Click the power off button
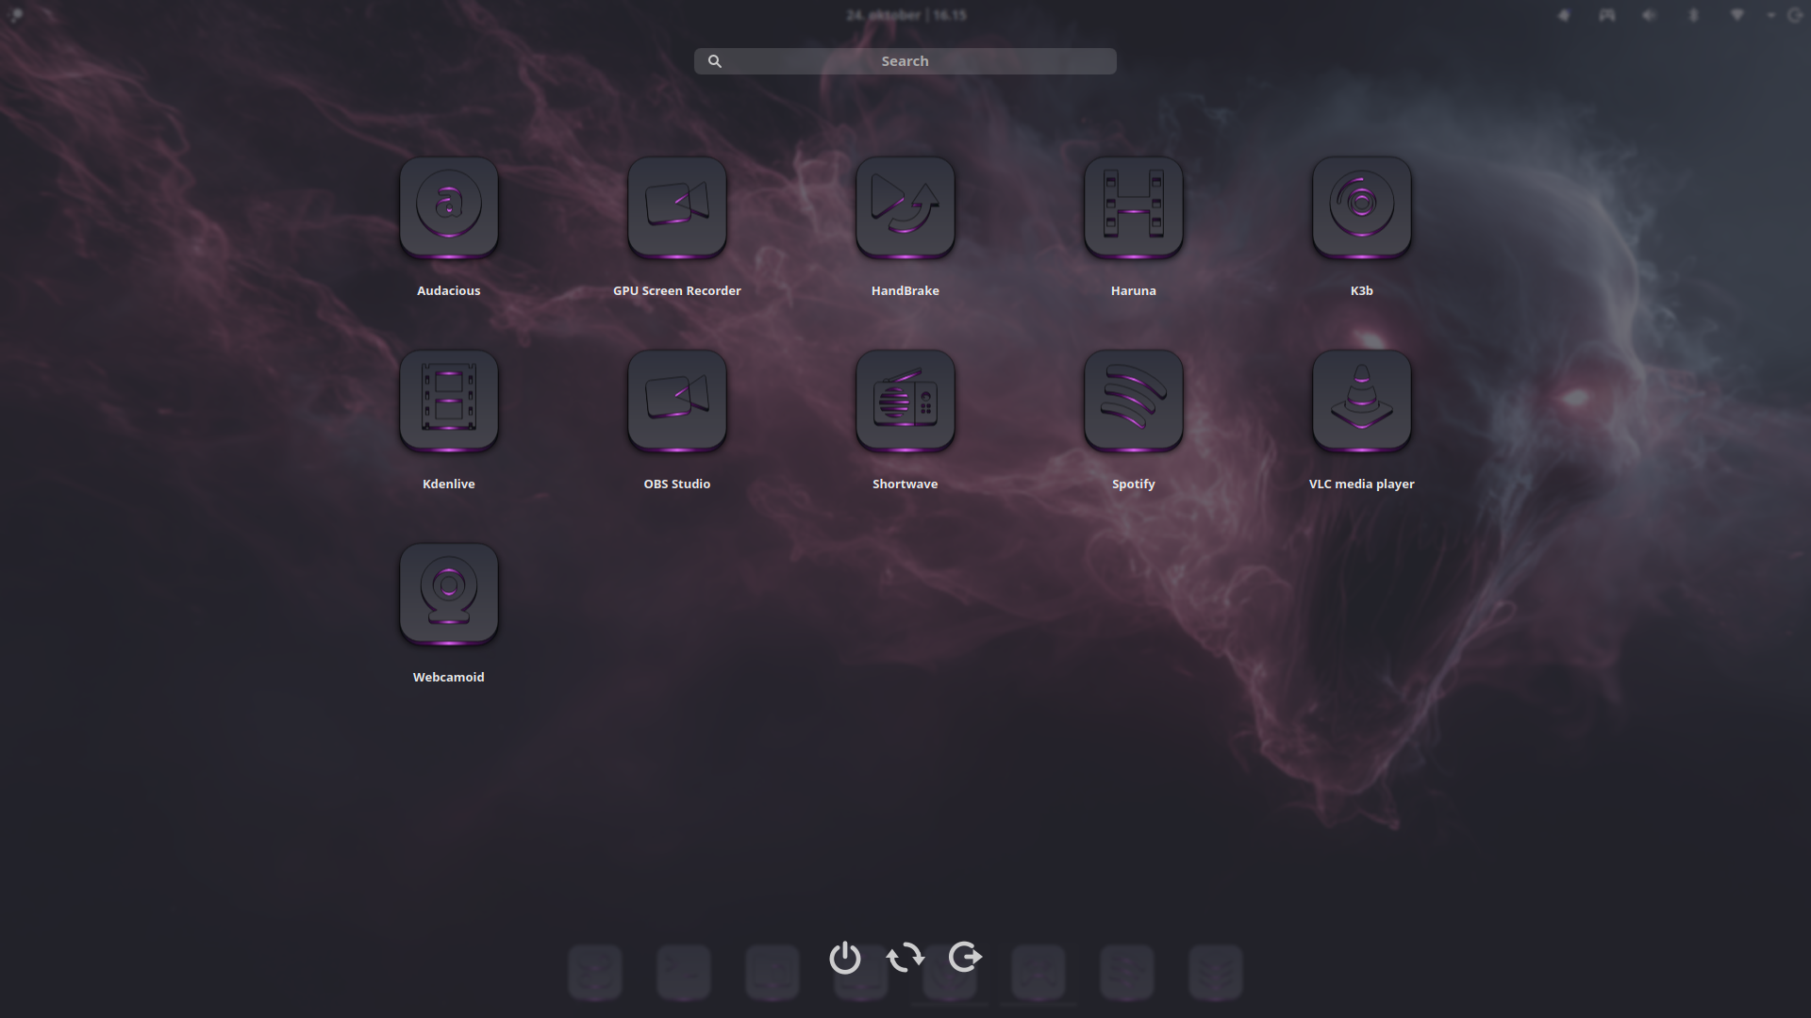This screenshot has width=1811, height=1018. [845, 957]
